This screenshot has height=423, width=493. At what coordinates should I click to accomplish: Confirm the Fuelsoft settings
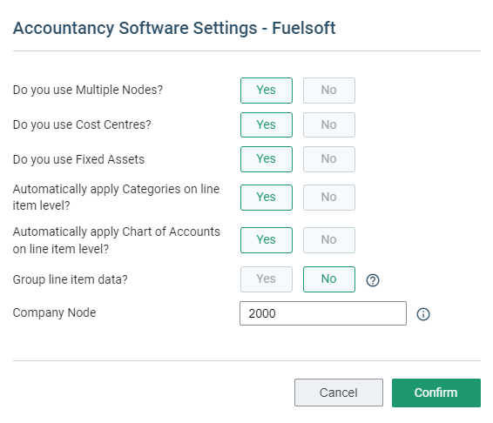pos(436,393)
